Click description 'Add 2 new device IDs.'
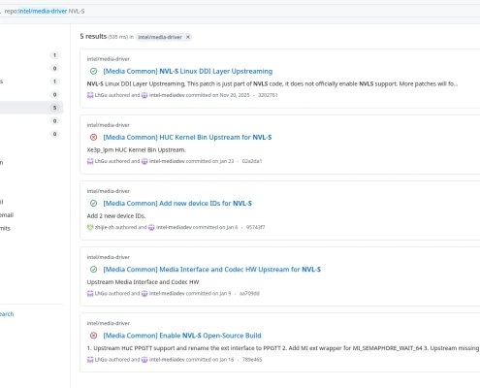480x388 pixels. click(116, 215)
